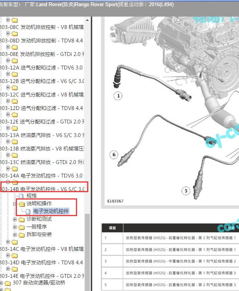Expand the 303-08C node plus box
The image size is (239, 291).
tap(8, 20)
